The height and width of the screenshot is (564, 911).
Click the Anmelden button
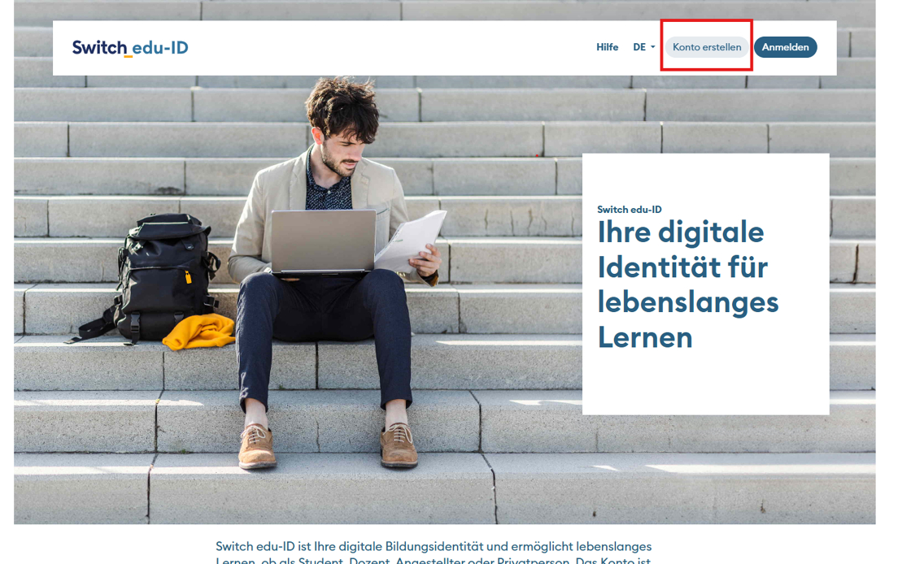(785, 47)
